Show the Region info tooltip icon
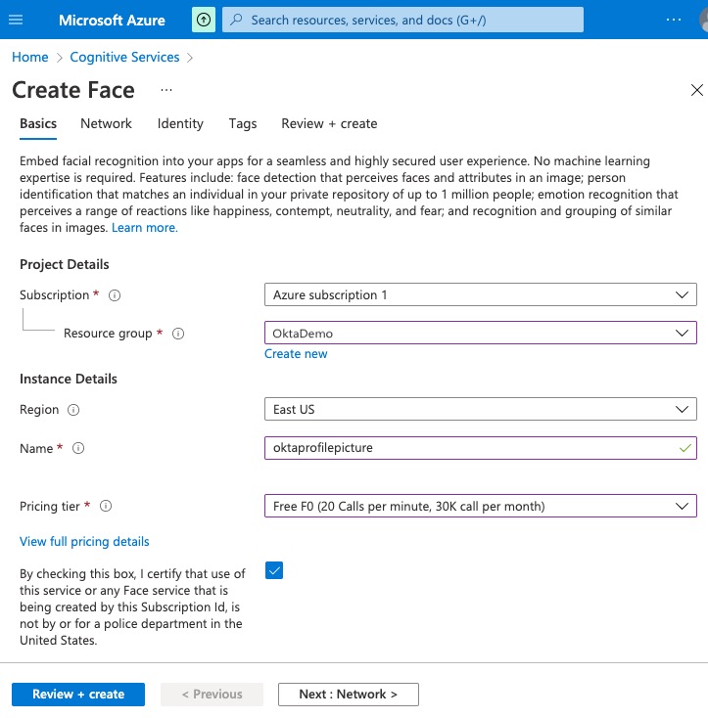 click(x=73, y=410)
